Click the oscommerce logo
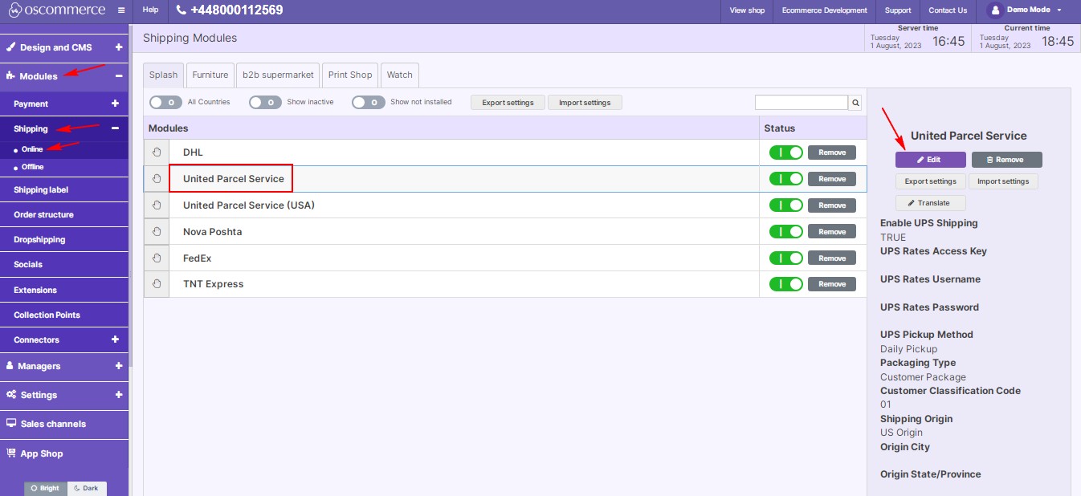Viewport: 1081px width, 496px height. (56, 10)
